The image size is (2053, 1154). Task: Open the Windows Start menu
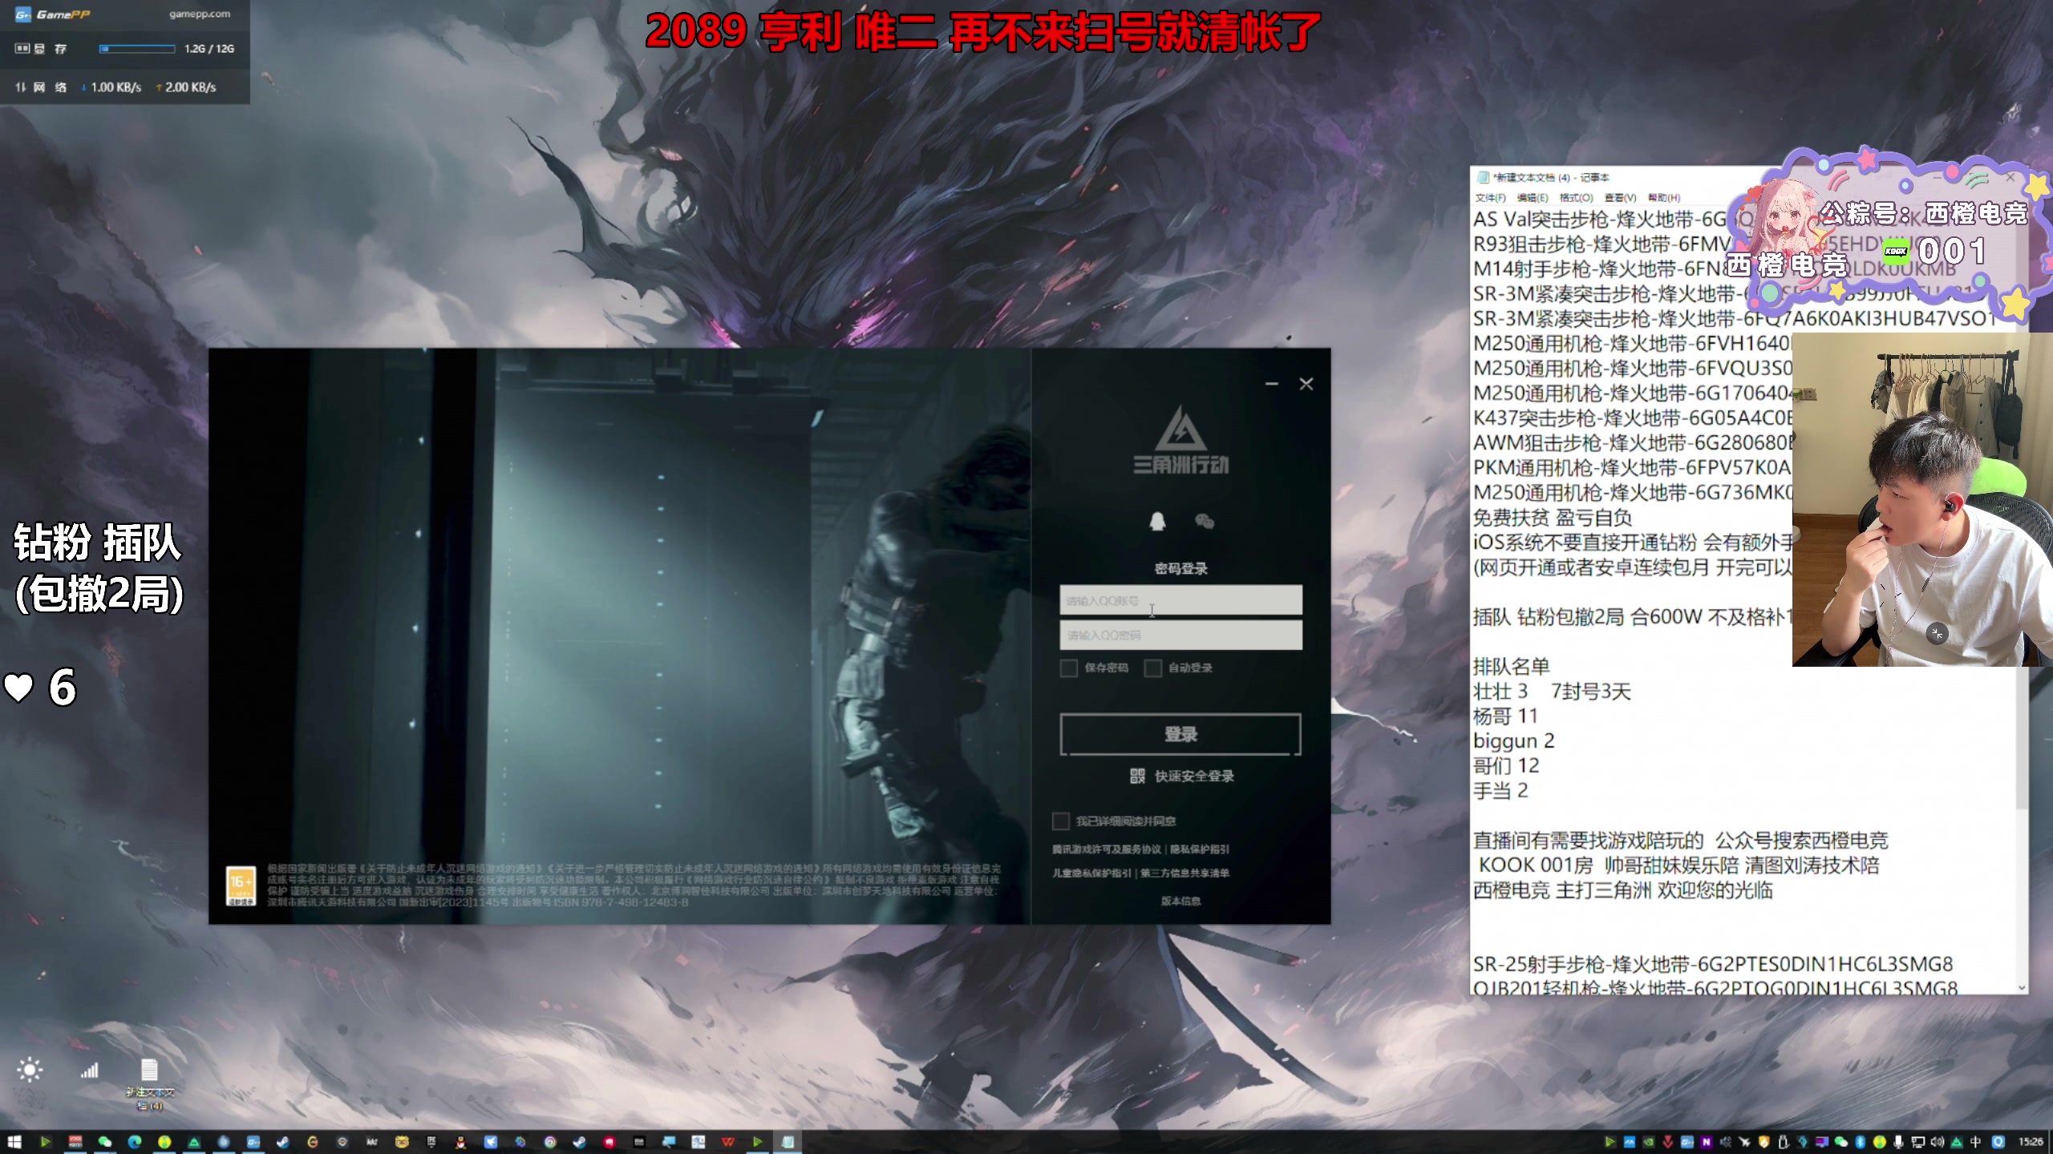(x=14, y=1141)
